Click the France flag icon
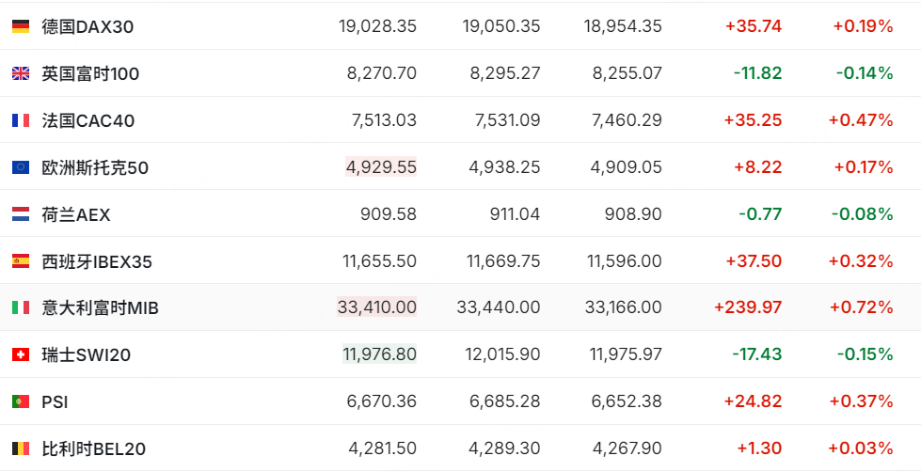Viewport: 921px width, 472px height. pyautogui.click(x=20, y=120)
